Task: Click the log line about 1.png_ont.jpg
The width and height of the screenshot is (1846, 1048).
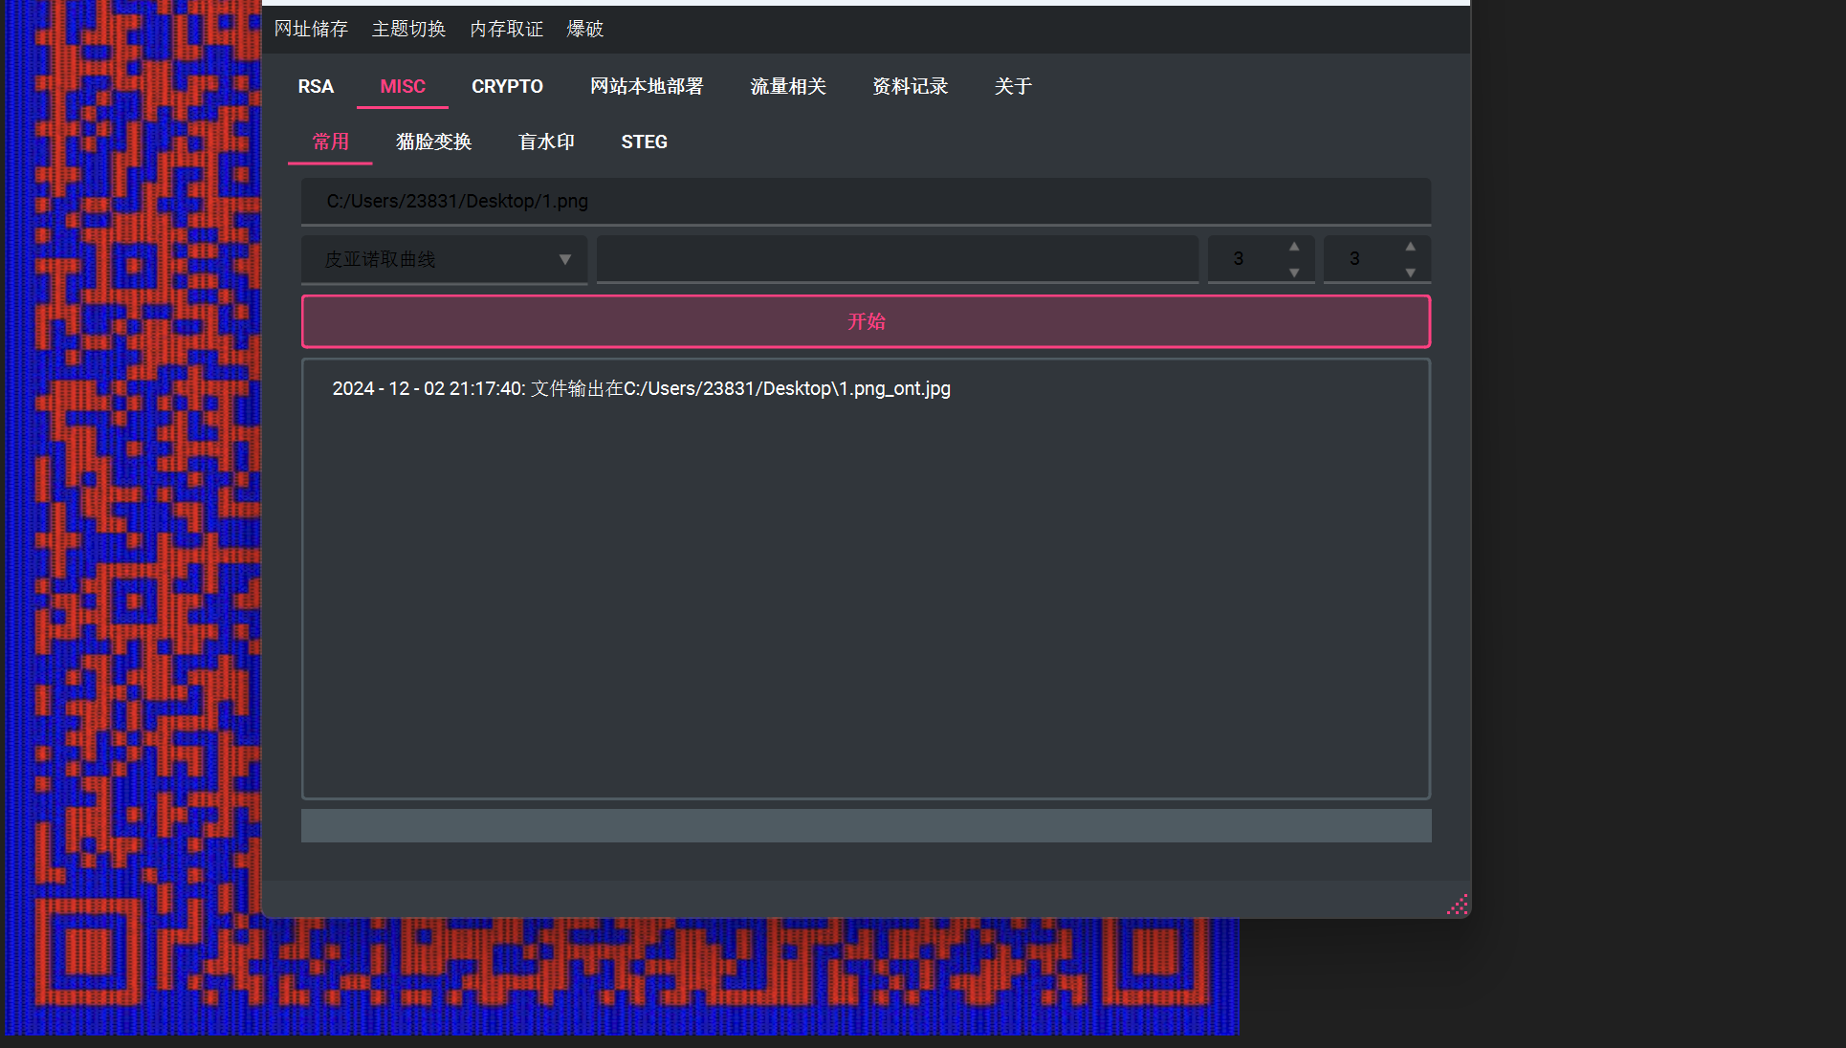Action: click(641, 389)
